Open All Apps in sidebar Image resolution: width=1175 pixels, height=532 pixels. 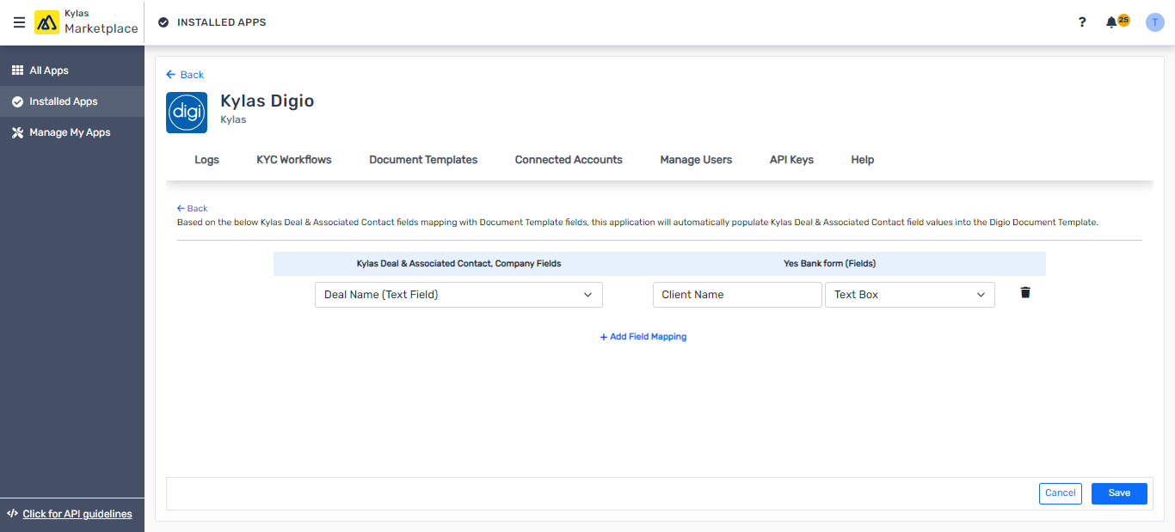(x=49, y=70)
